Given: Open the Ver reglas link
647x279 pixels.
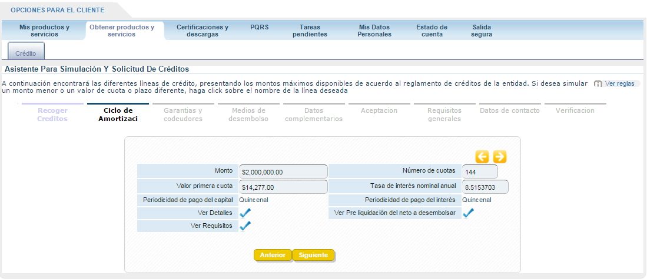Looking at the screenshot, I should (619, 84).
